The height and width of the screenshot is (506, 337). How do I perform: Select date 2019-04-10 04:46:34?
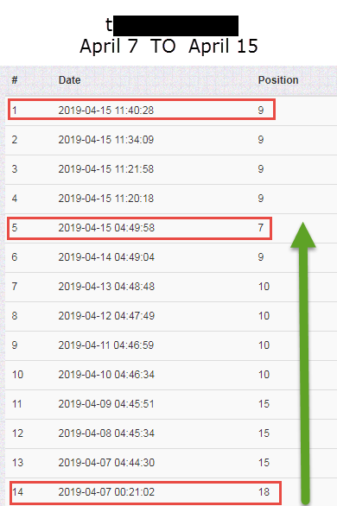(106, 375)
